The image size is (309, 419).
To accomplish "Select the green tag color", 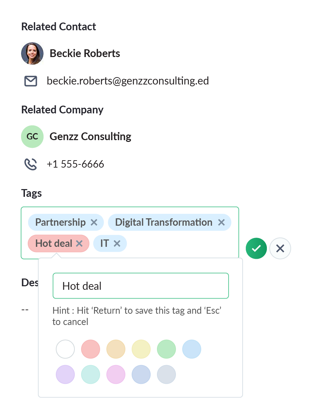I will pos(166,349).
